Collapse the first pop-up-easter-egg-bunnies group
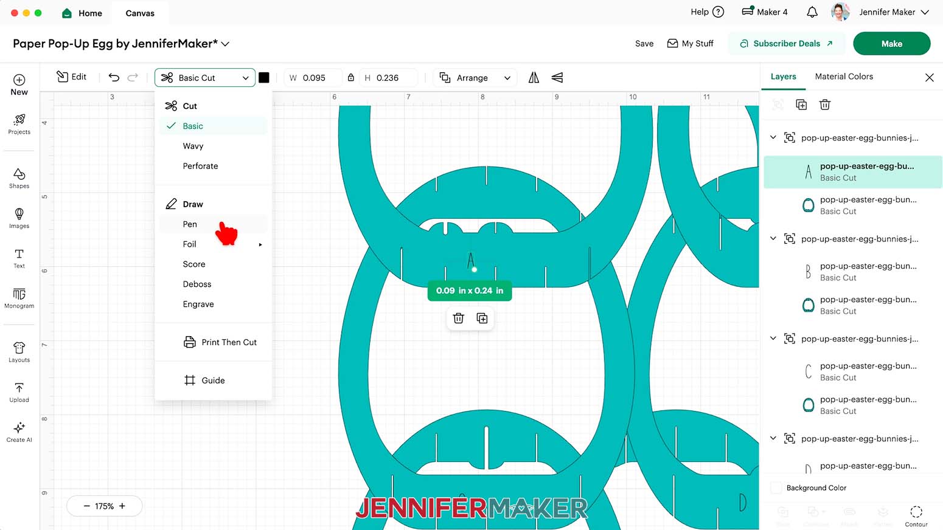Image resolution: width=943 pixels, height=530 pixels. pyautogui.click(x=773, y=137)
